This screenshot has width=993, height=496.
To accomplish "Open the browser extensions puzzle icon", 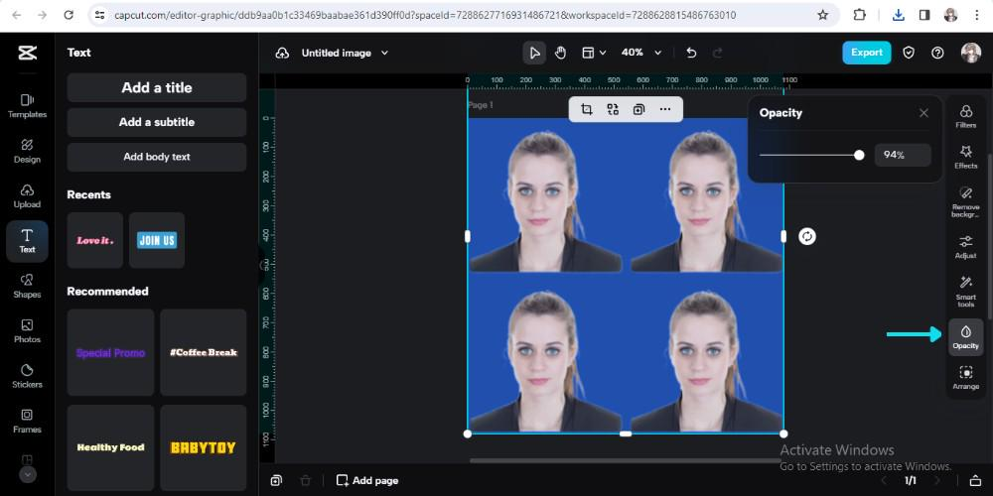I will click(859, 15).
